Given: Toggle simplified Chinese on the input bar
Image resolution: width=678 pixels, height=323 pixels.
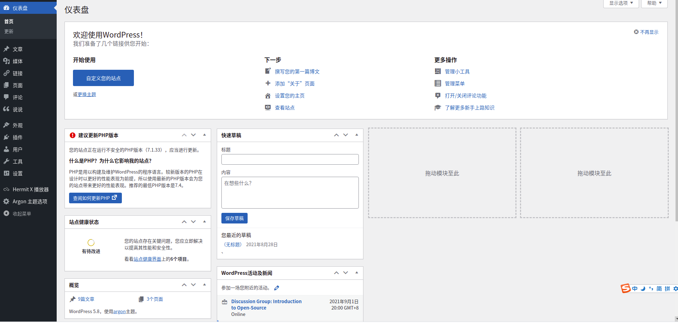Looking at the screenshot, I should 658,288.
